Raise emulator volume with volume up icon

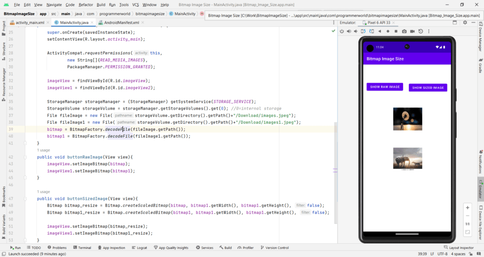tap(349, 31)
